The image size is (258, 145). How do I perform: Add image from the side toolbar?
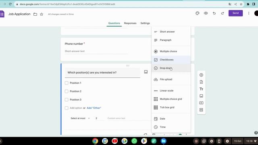[201, 96]
